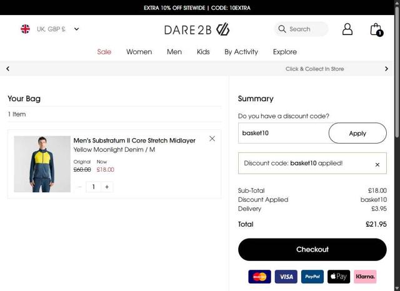Viewport: 400px width, 291px height.
Task: Open the Women menu
Action: coord(139,52)
